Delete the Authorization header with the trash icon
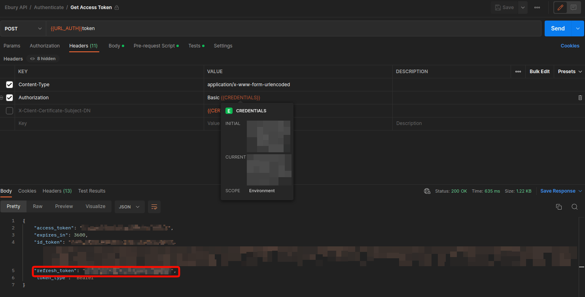The image size is (585, 297). (x=580, y=98)
